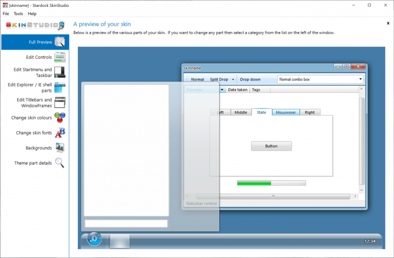Click the Change skin colours balls icon
The height and width of the screenshot is (258, 394).
pos(60,117)
